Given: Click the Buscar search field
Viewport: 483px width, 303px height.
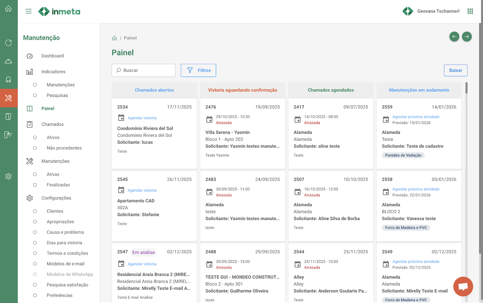Looking at the screenshot, I should 143,70.
